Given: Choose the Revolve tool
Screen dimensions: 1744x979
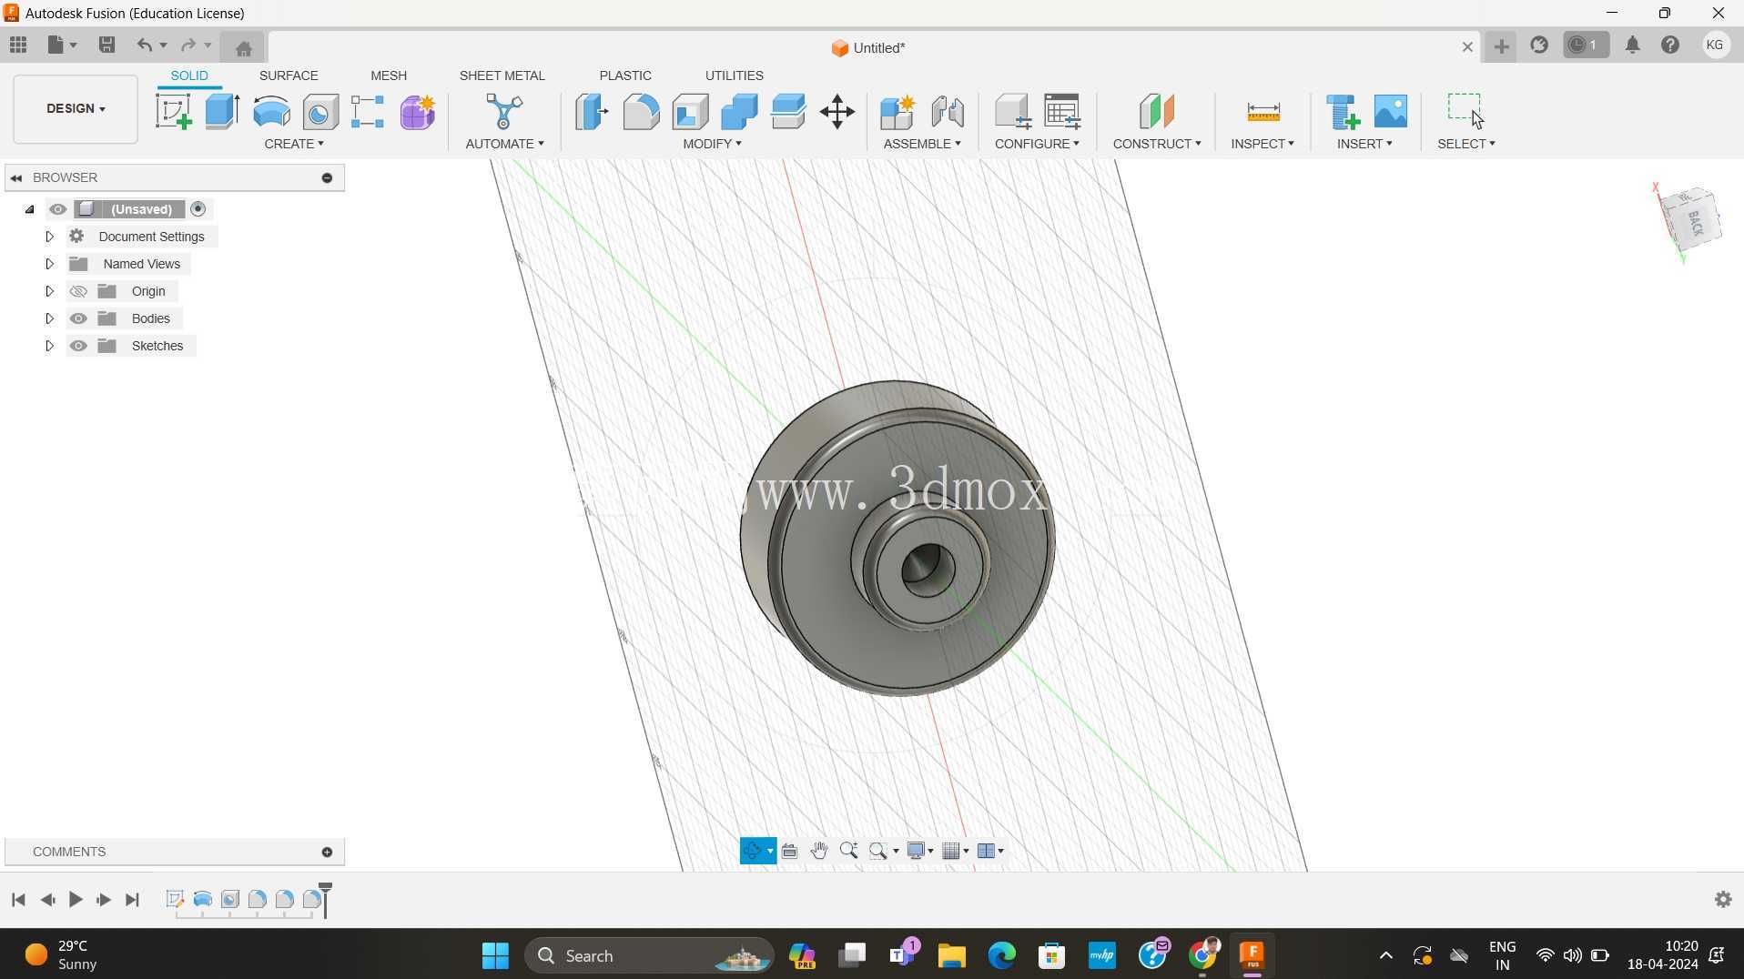Looking at the screenshot, I should (271, 112).
